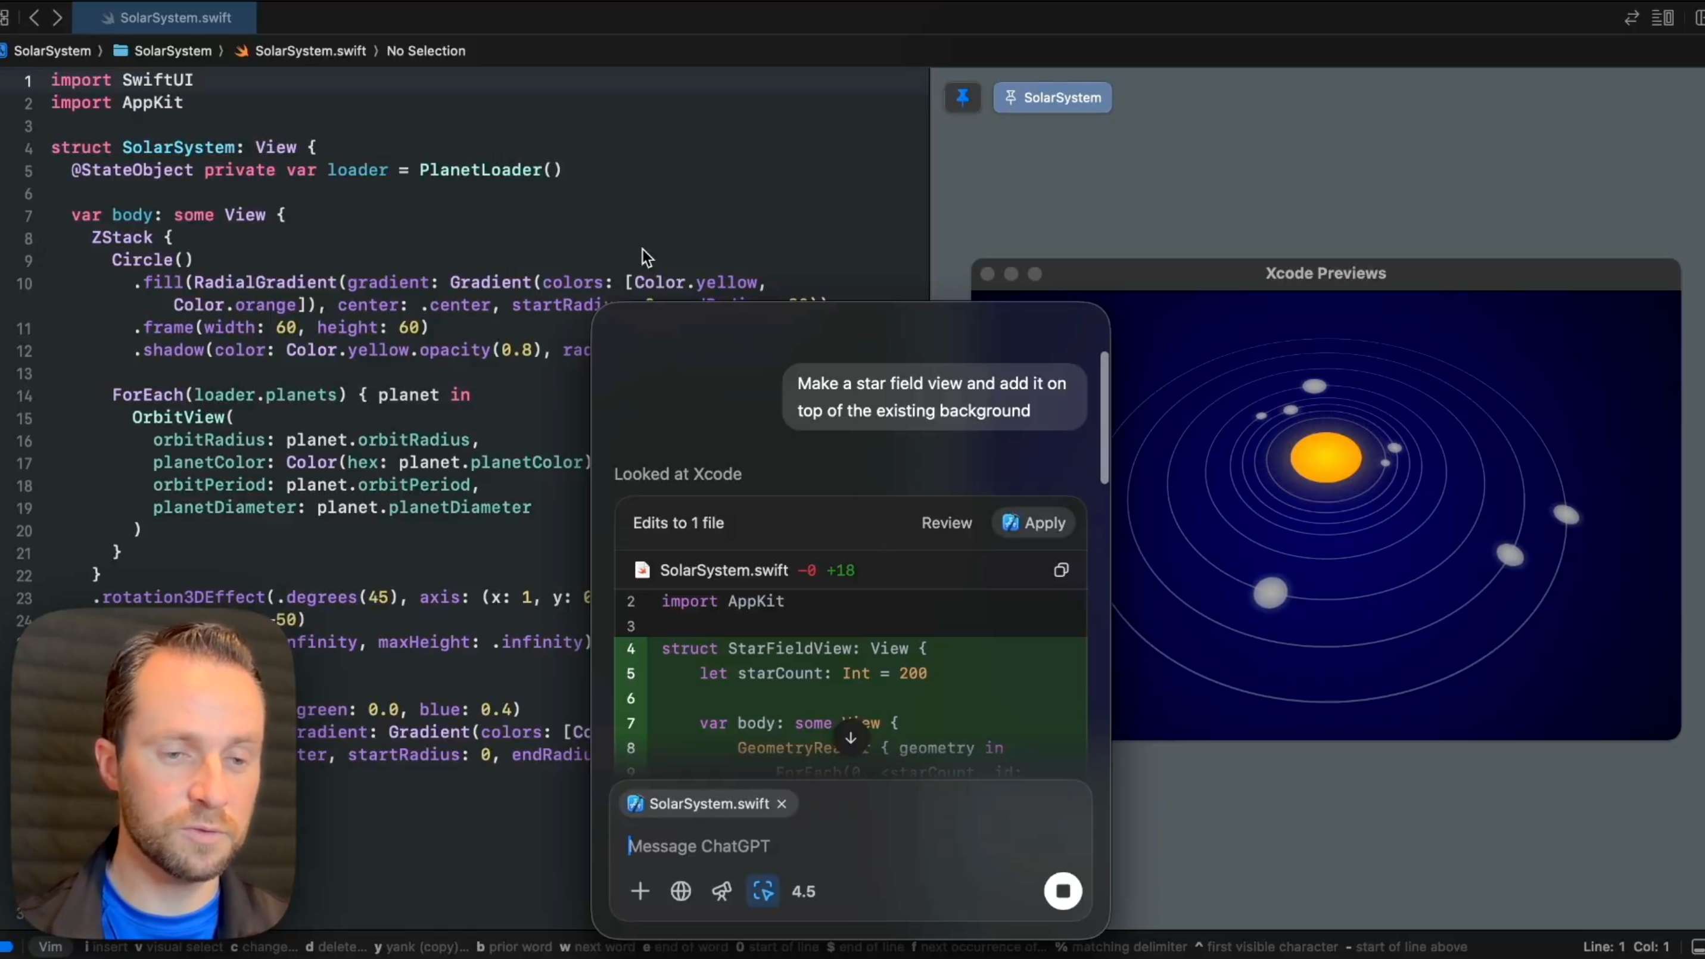
Task: Click Review for file edits
Action: (x=947, y=523)
